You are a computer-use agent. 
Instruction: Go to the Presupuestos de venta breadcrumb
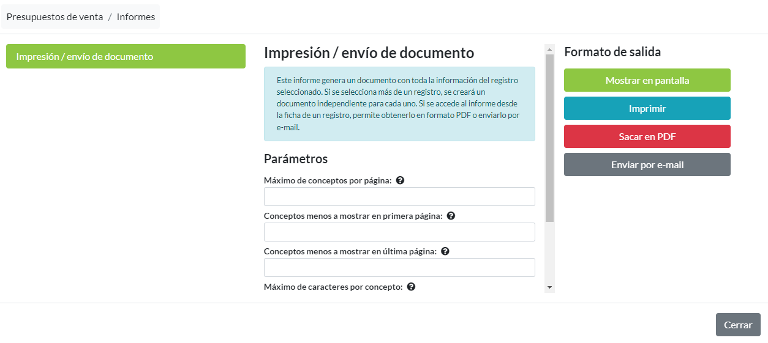point(55,17)
